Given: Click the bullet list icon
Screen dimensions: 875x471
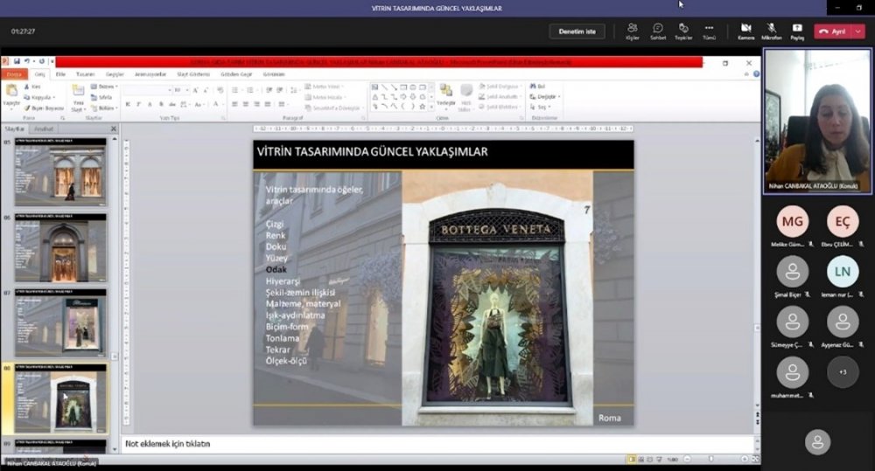Looking at the screenshot, I should [235, 90].
